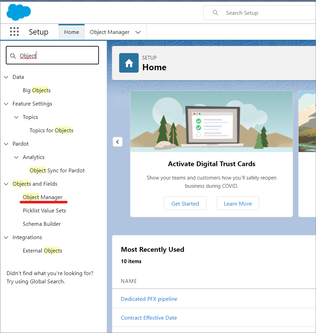
Task: Click the Most Recently Used heading
Action: pyautogui.click(x=153, y=249)
